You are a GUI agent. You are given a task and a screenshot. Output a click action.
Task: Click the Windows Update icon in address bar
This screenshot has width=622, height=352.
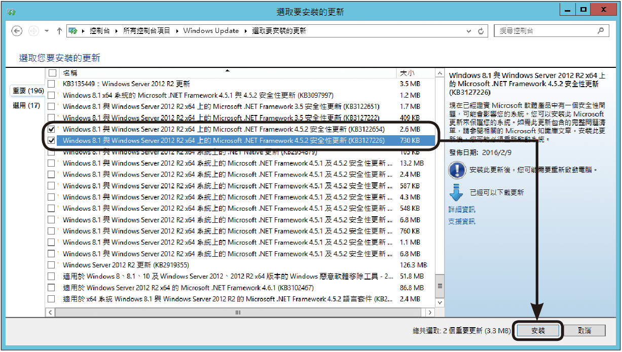pos(73,31)
